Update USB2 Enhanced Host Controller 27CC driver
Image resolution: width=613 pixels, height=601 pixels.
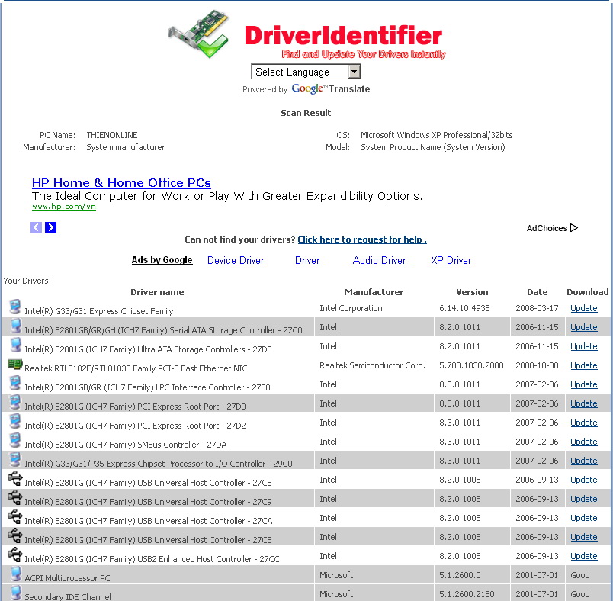(584, 556)
